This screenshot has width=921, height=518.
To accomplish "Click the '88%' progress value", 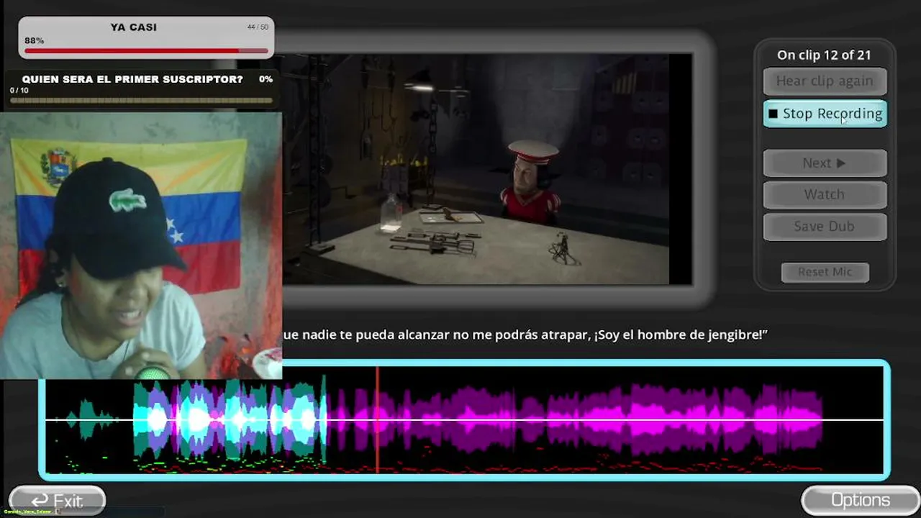I will 34,40.
